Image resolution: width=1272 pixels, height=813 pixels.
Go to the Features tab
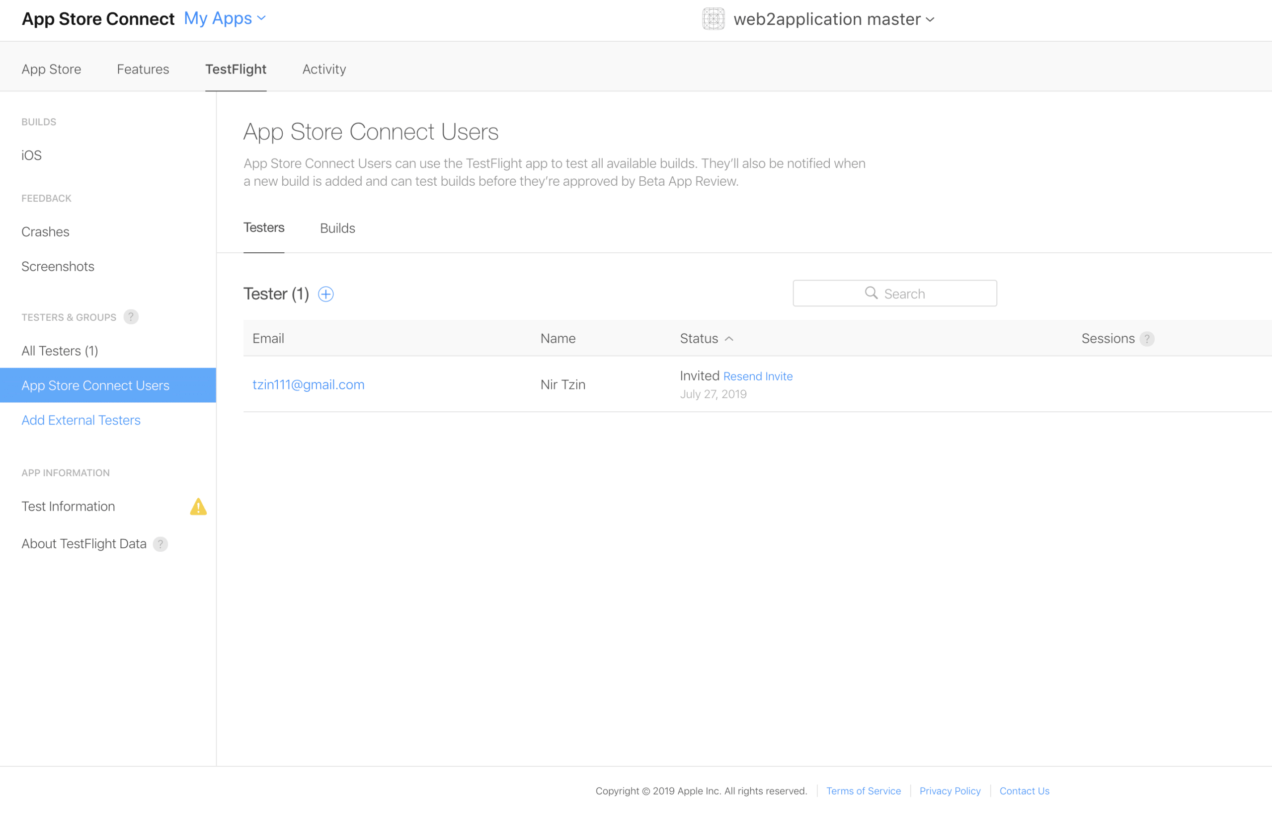pos(143,69)
